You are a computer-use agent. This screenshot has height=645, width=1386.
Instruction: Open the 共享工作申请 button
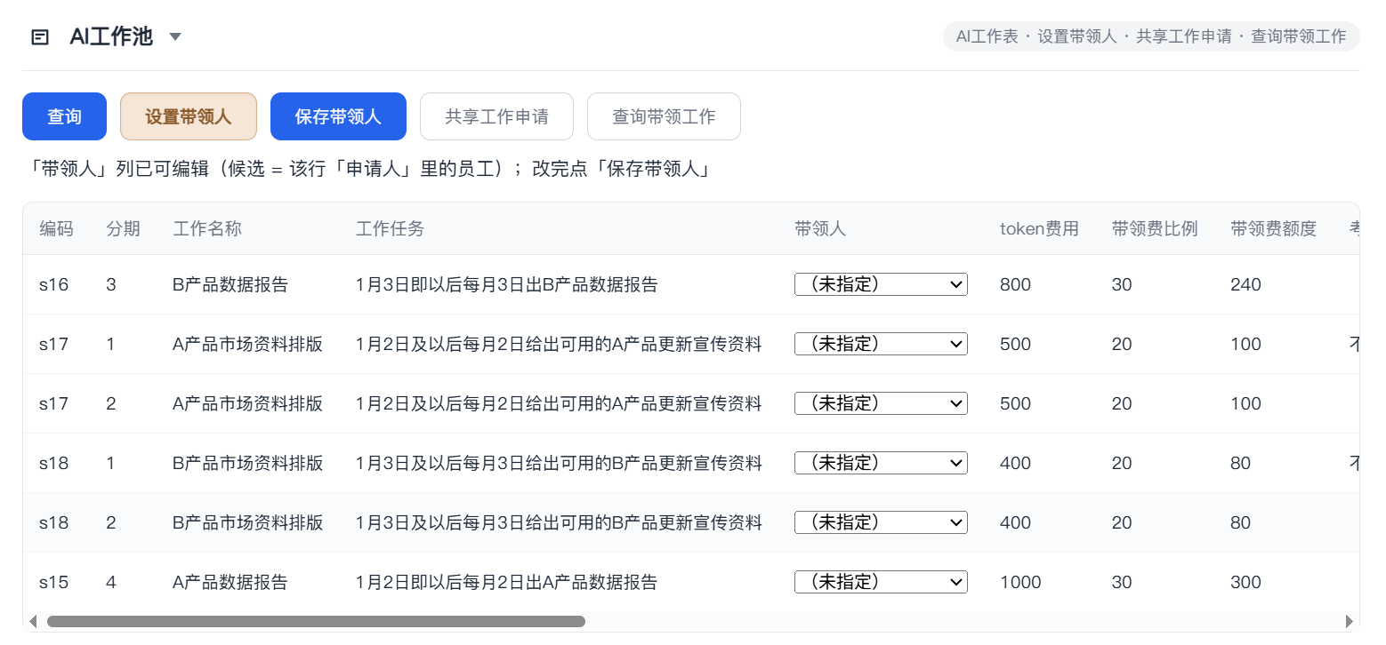pos(496,116)
